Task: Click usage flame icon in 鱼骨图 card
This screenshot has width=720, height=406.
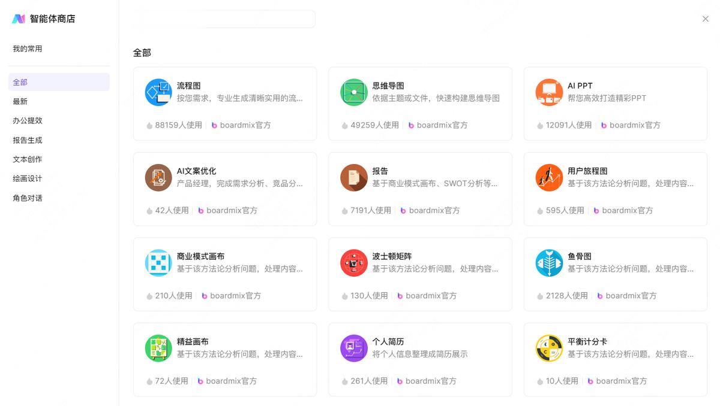Action: click(540, 296)
